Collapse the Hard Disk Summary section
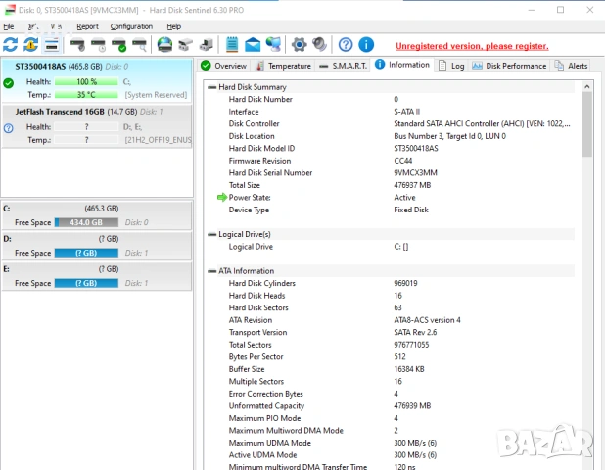 [x=212, y=87]
